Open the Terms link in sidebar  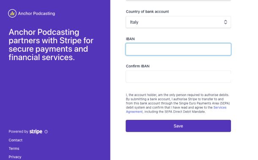tap(14, 149)
